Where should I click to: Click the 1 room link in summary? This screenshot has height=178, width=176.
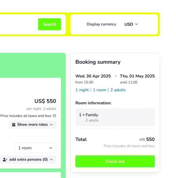(x=100, y=90)
